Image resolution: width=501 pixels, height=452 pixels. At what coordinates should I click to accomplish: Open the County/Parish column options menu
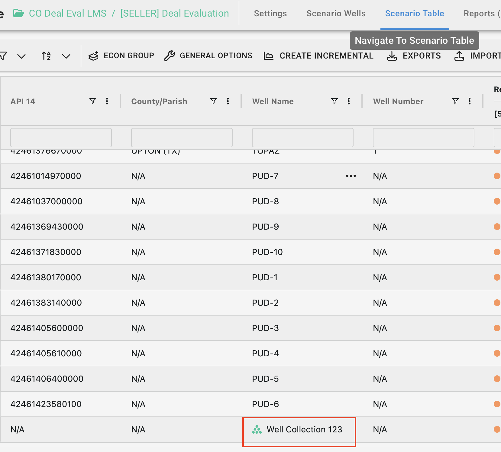228,101
